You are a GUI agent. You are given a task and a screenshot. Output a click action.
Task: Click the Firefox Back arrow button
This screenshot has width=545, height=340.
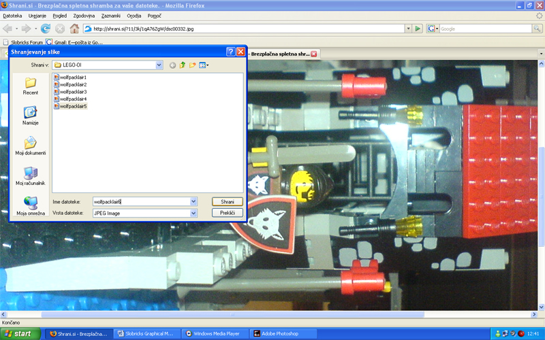pos(7,29)
